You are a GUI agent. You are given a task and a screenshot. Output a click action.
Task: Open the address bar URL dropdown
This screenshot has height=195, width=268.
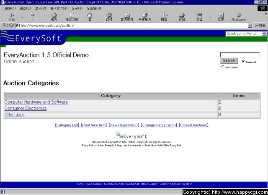tap(250, 26)
